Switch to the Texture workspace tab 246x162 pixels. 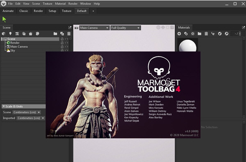coord(66,11)
